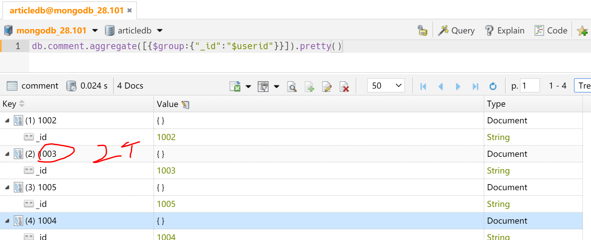This screenshot has height=240, width=591.
Task: Collapse the (3) 1005 document row
Action: tap(7, 188)
